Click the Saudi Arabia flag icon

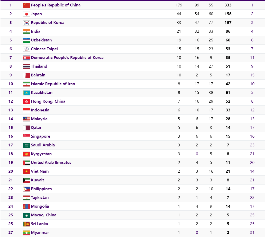coord(26,145)
